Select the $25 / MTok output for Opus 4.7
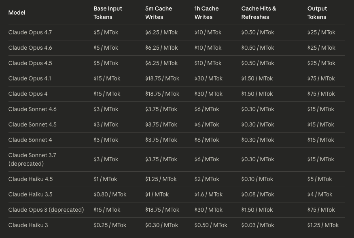 coord(321,32)
